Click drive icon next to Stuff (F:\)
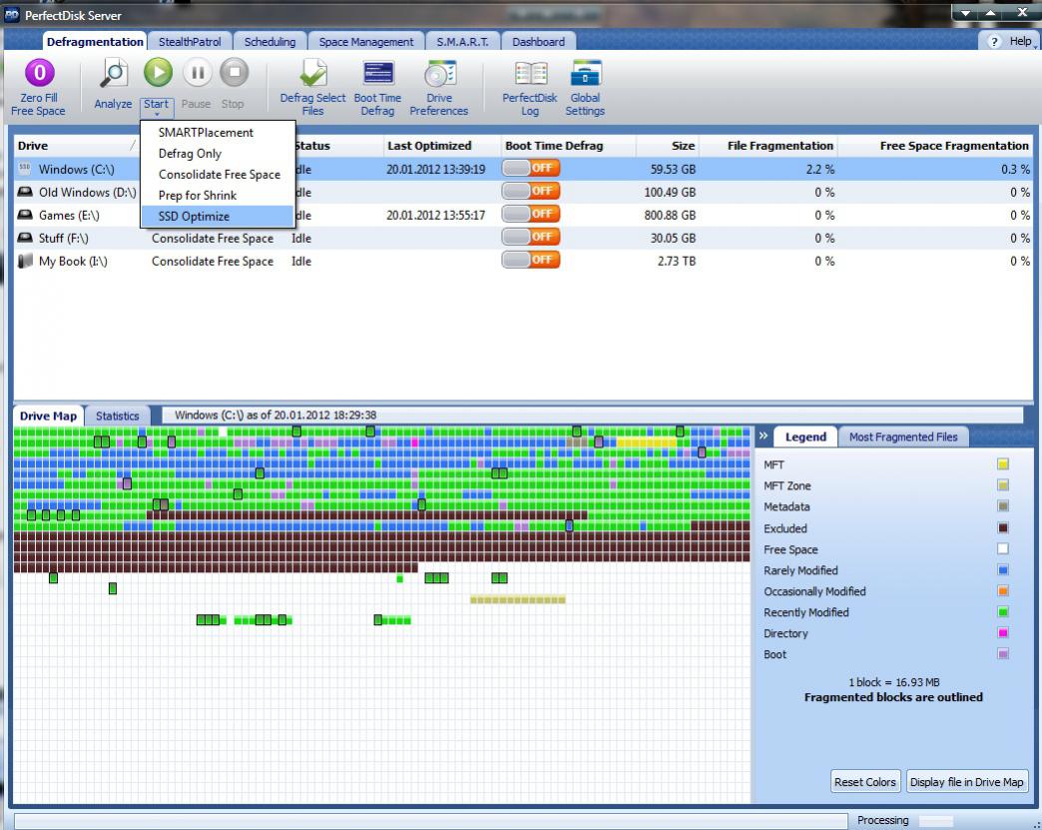Image resolution: width=1042 pixels, height=830 pixels. tap(25, 238)
